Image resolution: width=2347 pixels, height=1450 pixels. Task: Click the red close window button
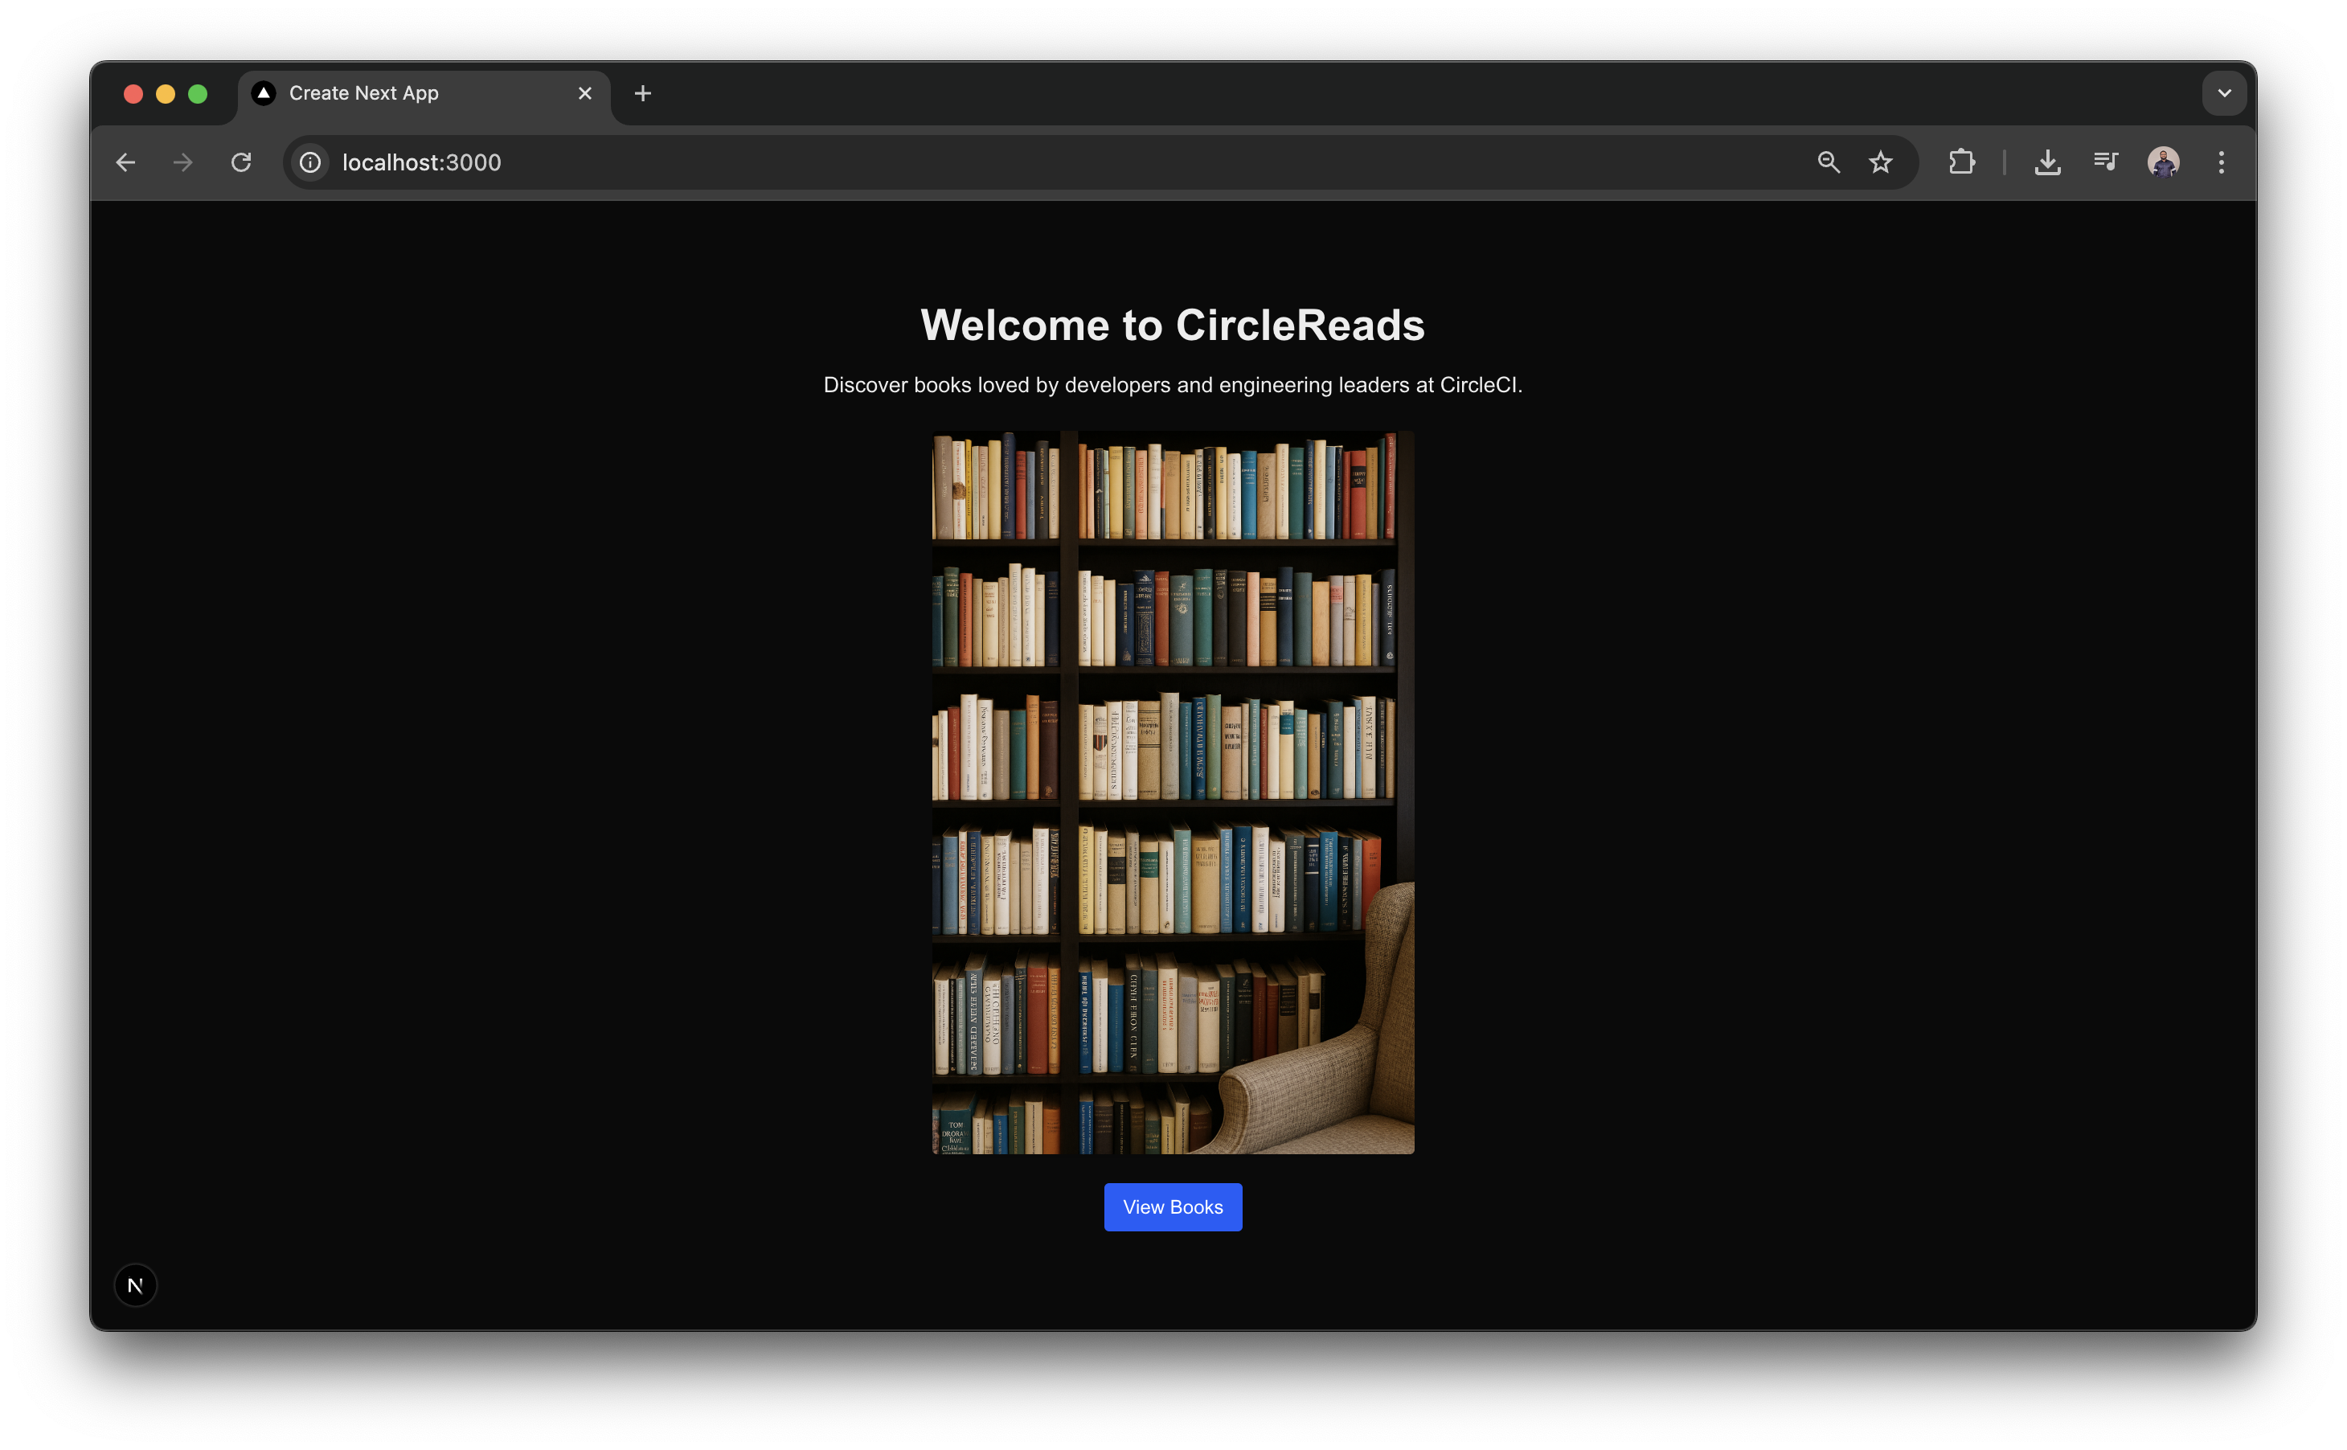(x=133, y=93)
